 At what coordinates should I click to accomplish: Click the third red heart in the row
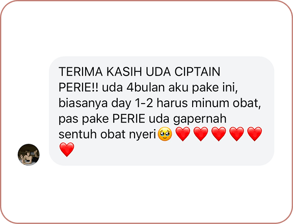[x=219, y=134]
